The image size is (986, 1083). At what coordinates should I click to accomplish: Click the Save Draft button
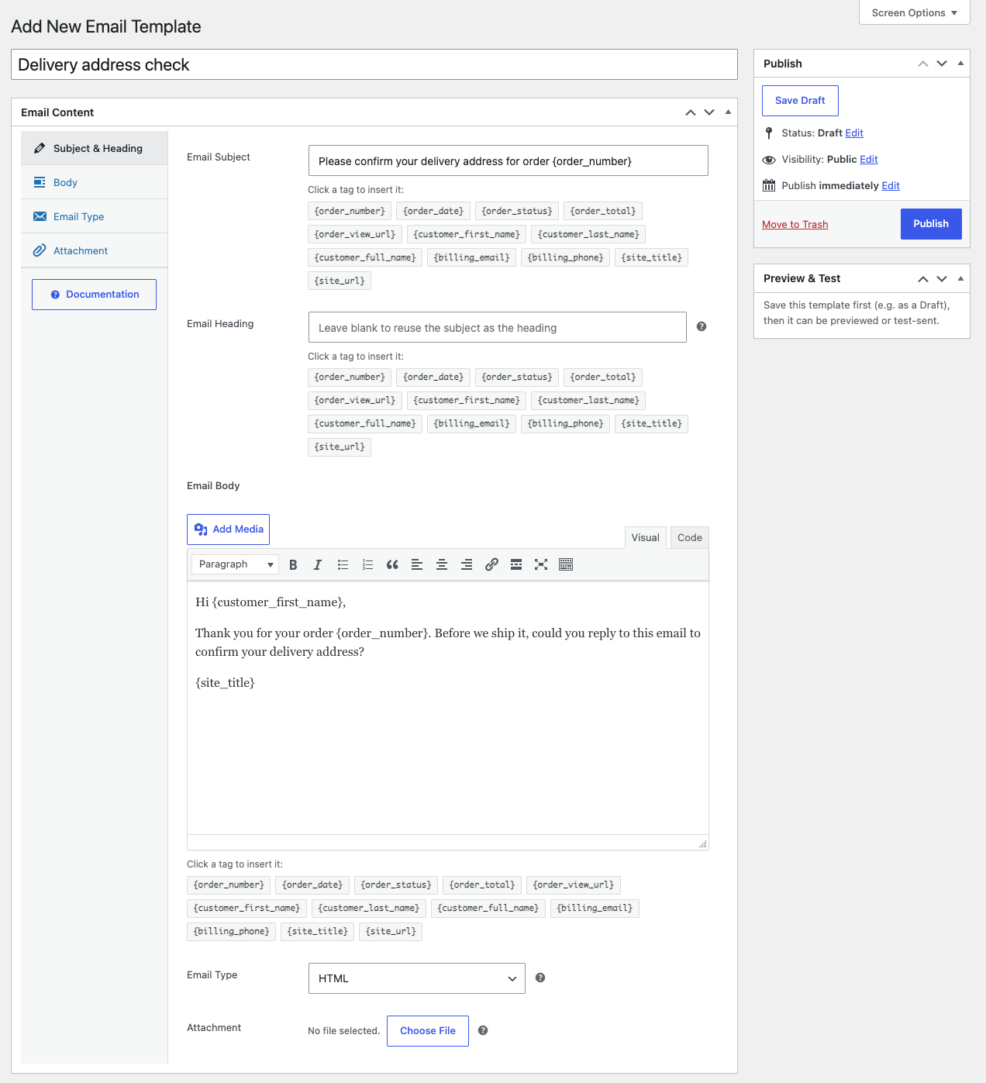(x=800, y=101)
